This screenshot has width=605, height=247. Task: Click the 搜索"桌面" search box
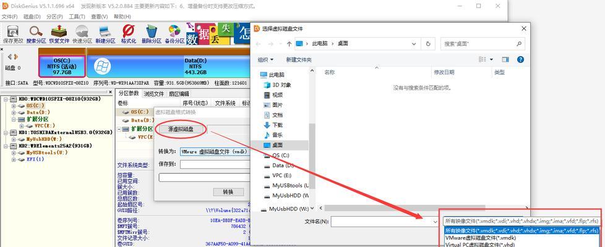pyautogui.click(x=483, y=44)
